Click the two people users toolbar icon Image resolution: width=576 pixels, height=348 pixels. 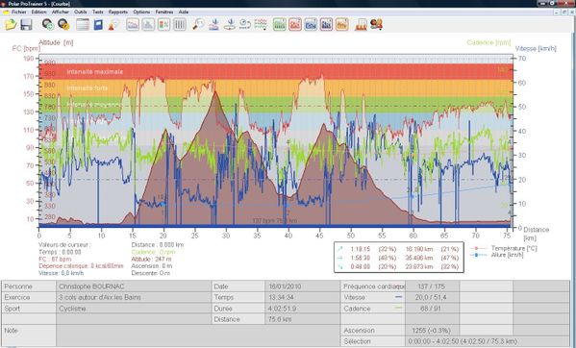tap(376, 25)
